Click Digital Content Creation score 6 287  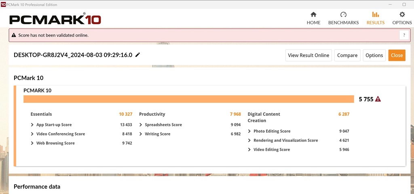click(344, 114)
